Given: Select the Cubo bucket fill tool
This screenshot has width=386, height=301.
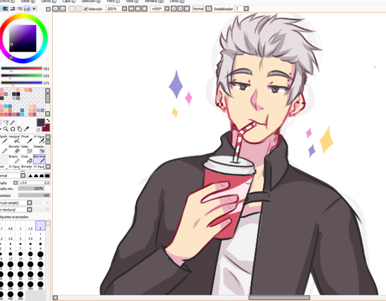Looking at the screenshot, I should pyautogui.click(x=27, y=160).
